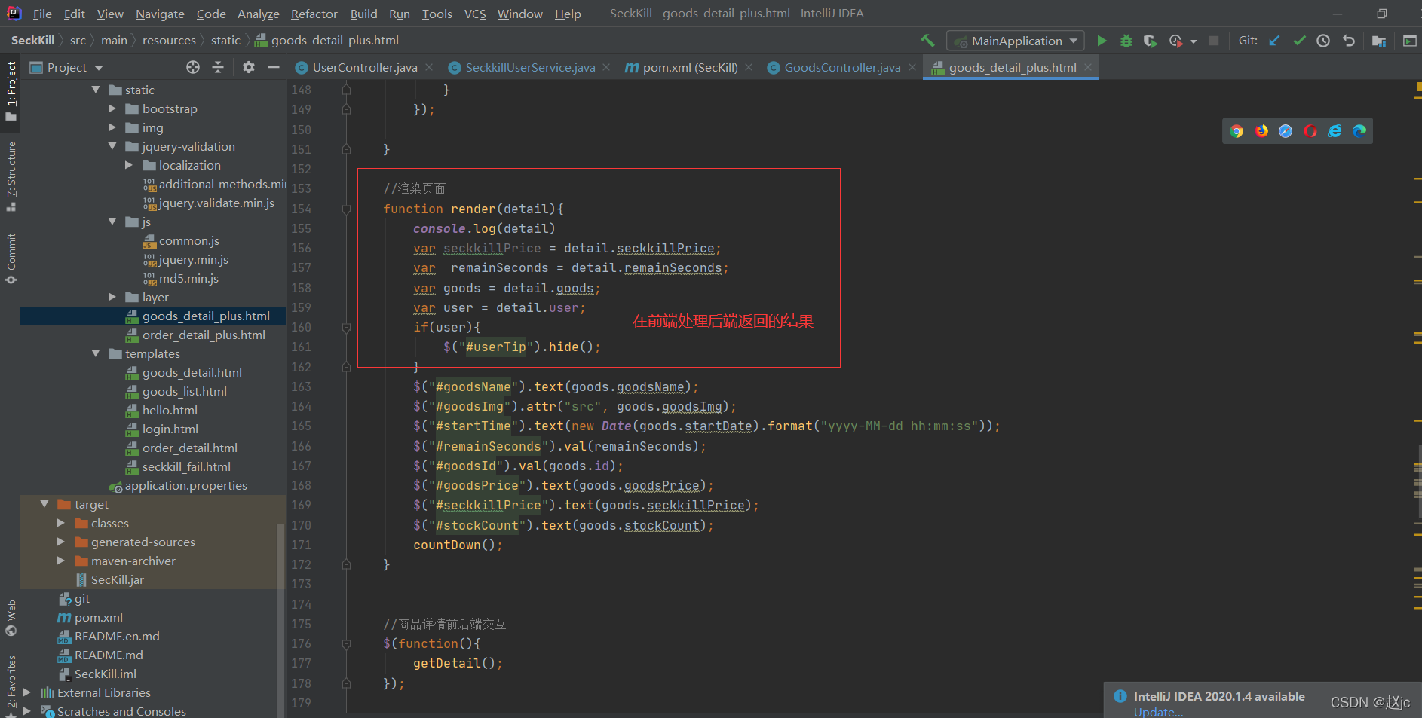Open page preview in Edge
The height and width of the screenshot is (718, 1422).
point(1359,131)
